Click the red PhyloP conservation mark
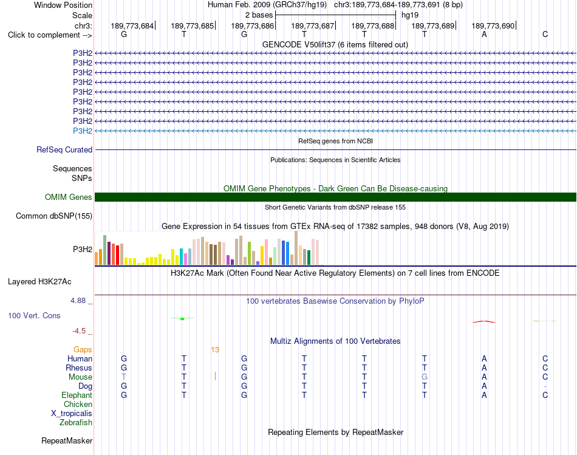 (484, 322)
